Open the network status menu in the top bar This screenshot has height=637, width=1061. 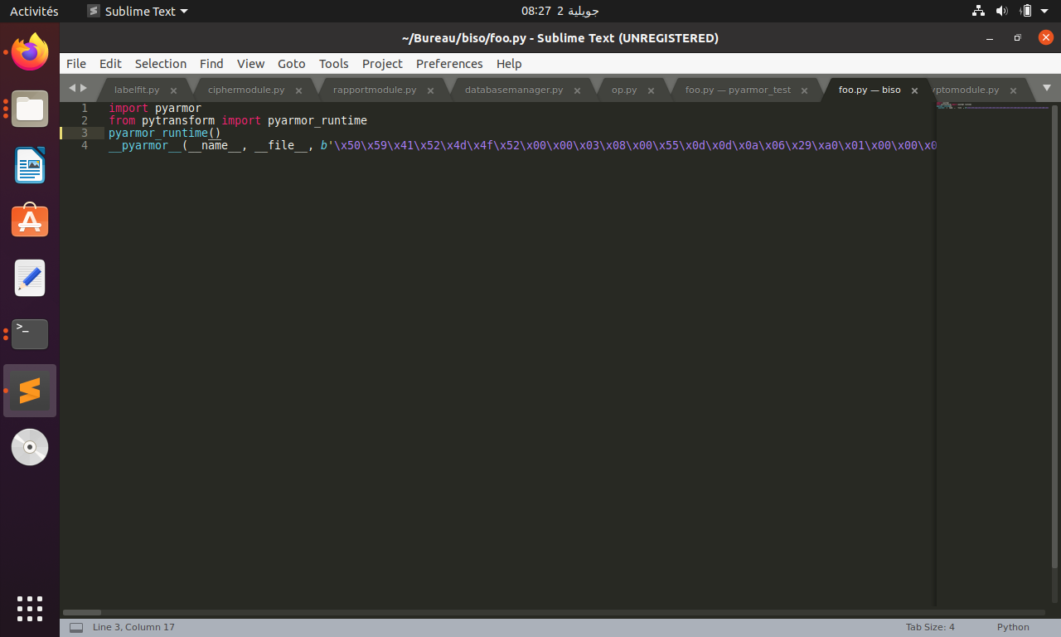point(978,11)
